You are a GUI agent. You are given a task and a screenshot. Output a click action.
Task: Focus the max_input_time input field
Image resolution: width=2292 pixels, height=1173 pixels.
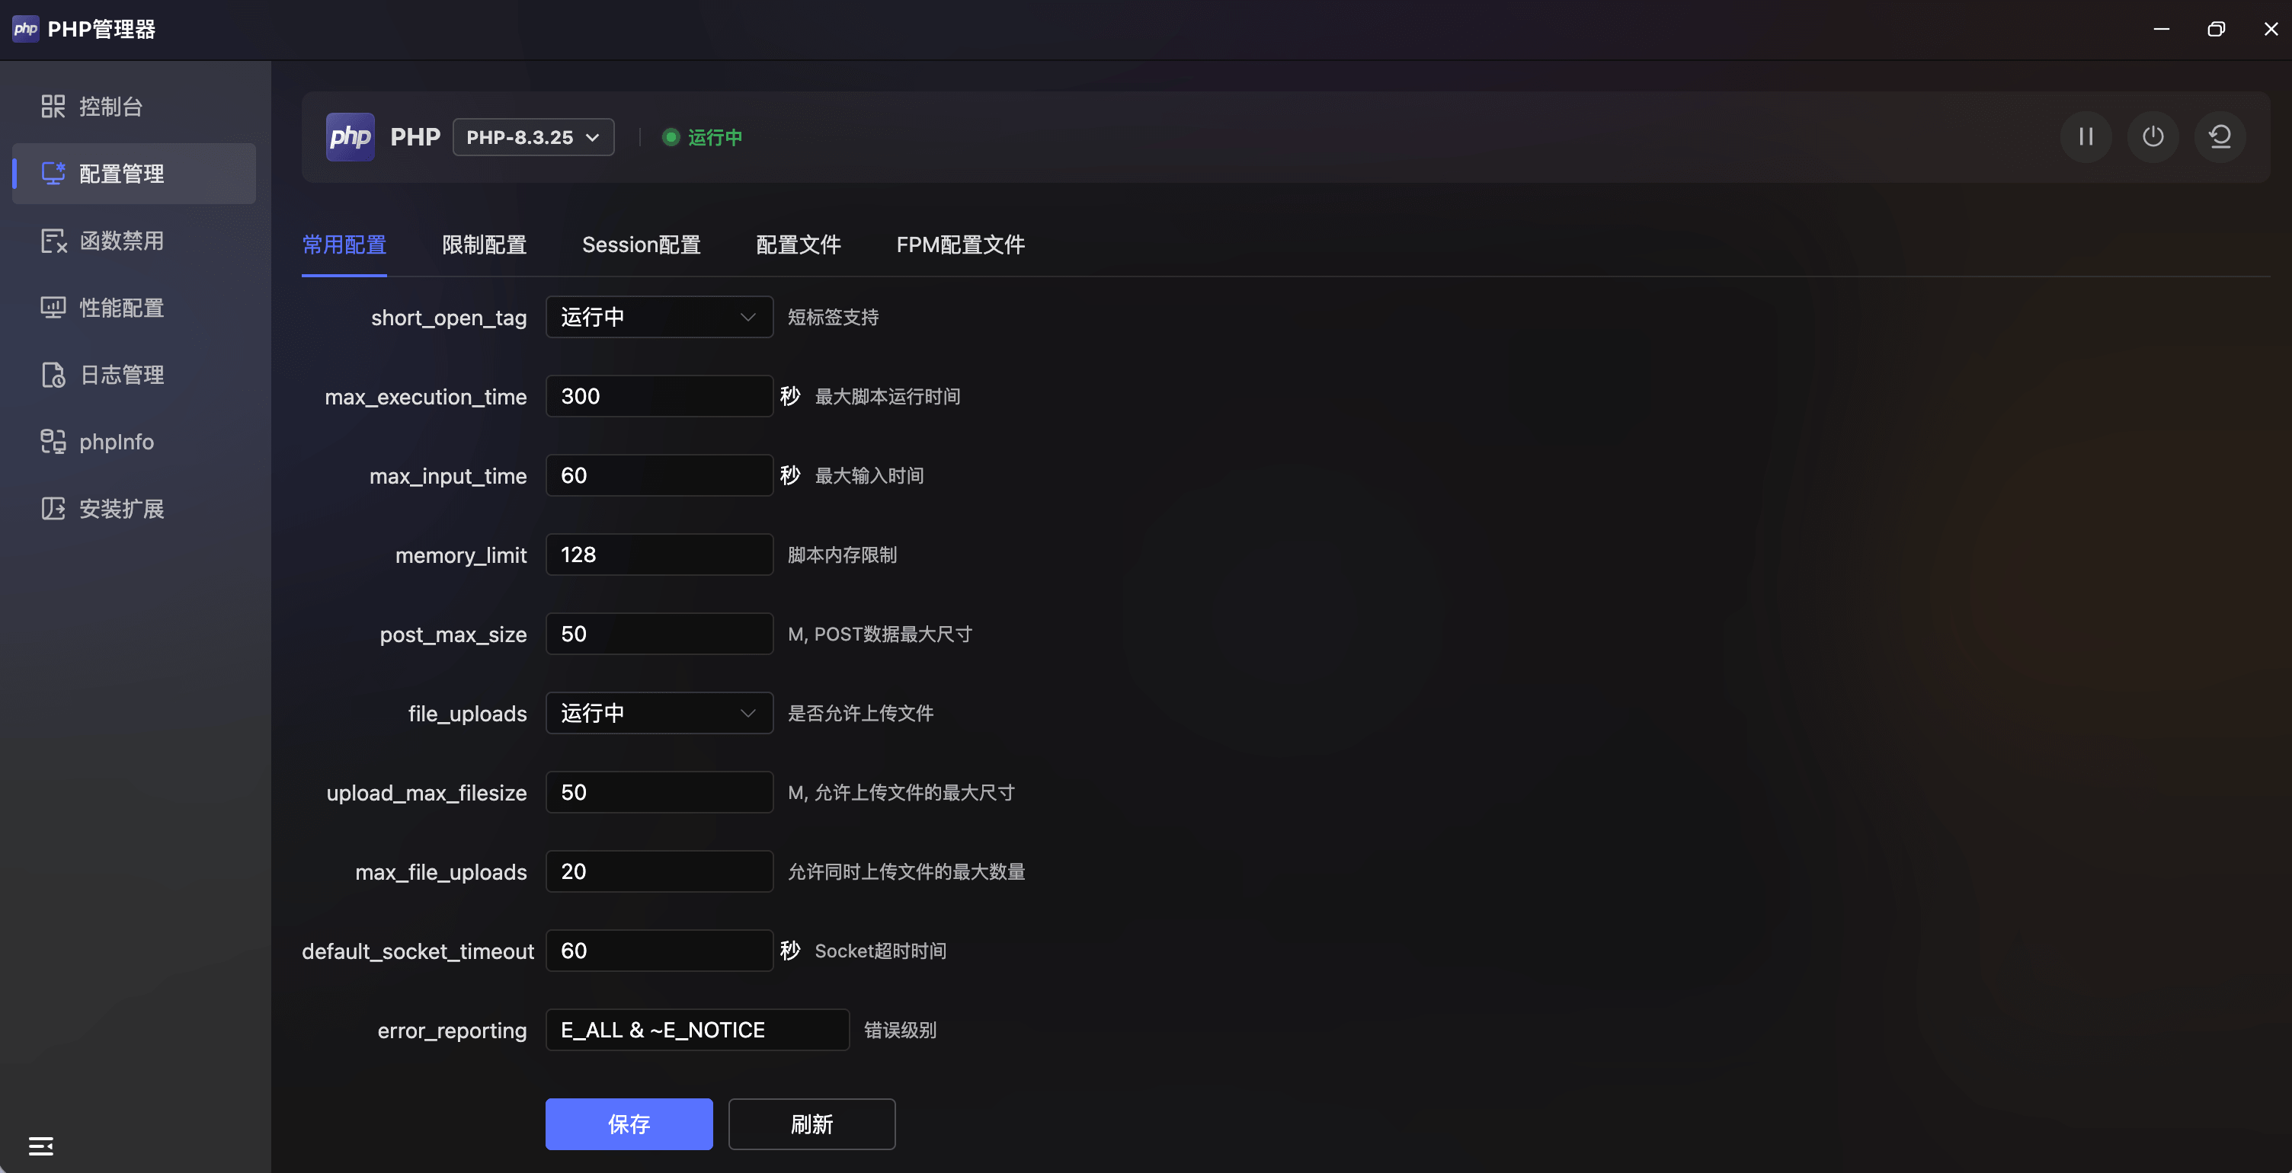[x=659, y=476]
